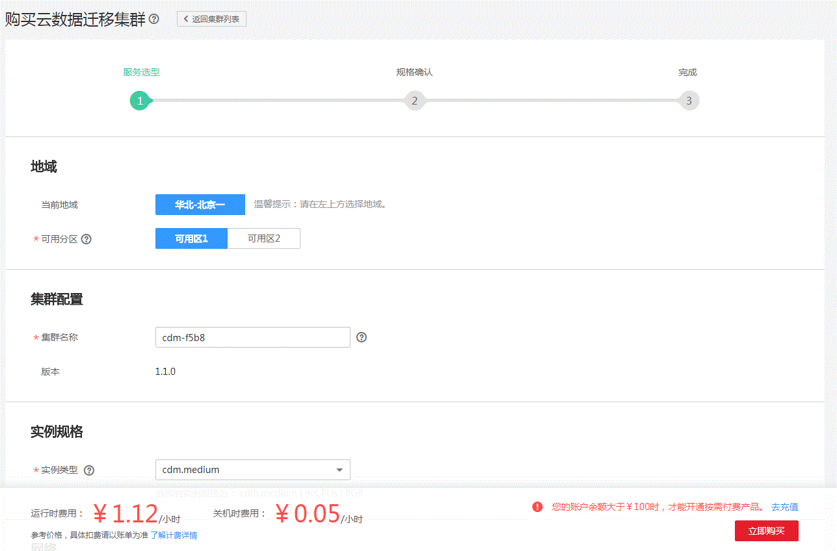Click the back arrow in 返回集群列表 button
This screenshot has width=837, height=551.
tap(185, 19)
